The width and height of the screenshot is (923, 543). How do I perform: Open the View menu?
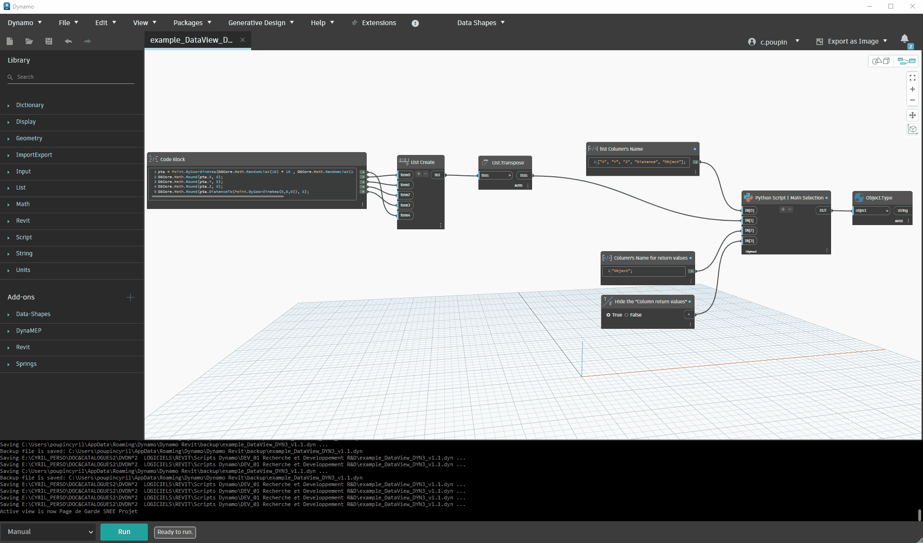pos(145,23)
